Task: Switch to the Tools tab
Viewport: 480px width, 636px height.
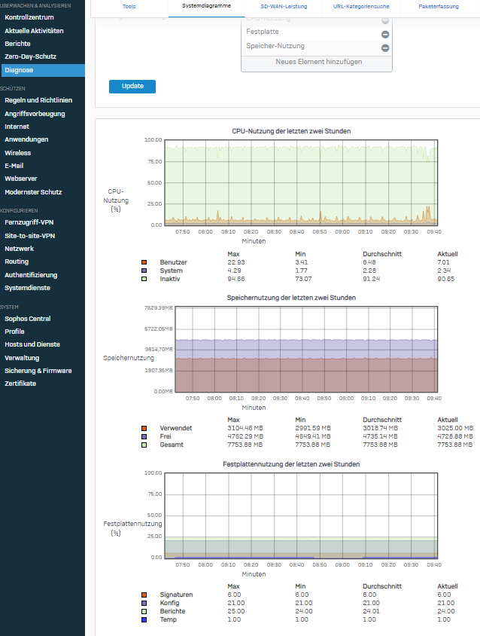Action: click(x=129, y=6)
